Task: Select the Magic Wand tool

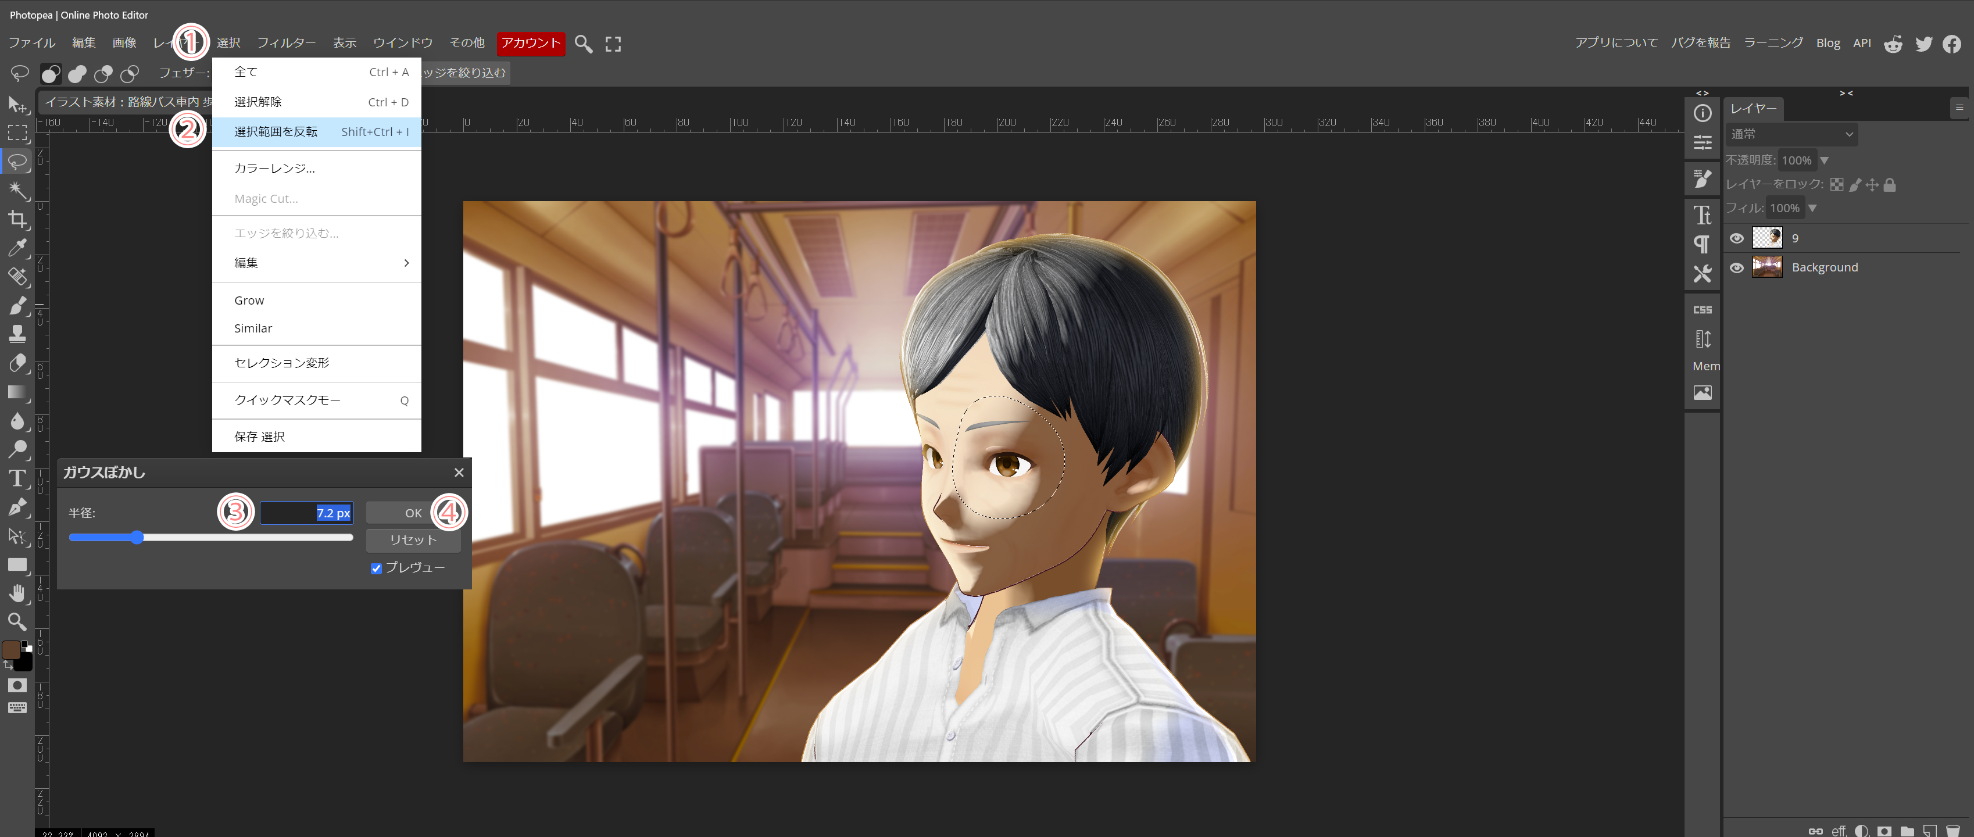Action: pyautogui.click(x=17, y=191)
